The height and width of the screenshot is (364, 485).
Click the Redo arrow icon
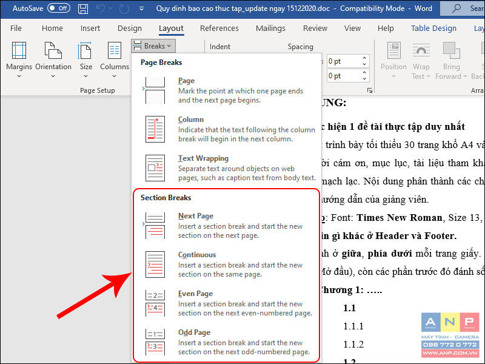pos(124,8)
